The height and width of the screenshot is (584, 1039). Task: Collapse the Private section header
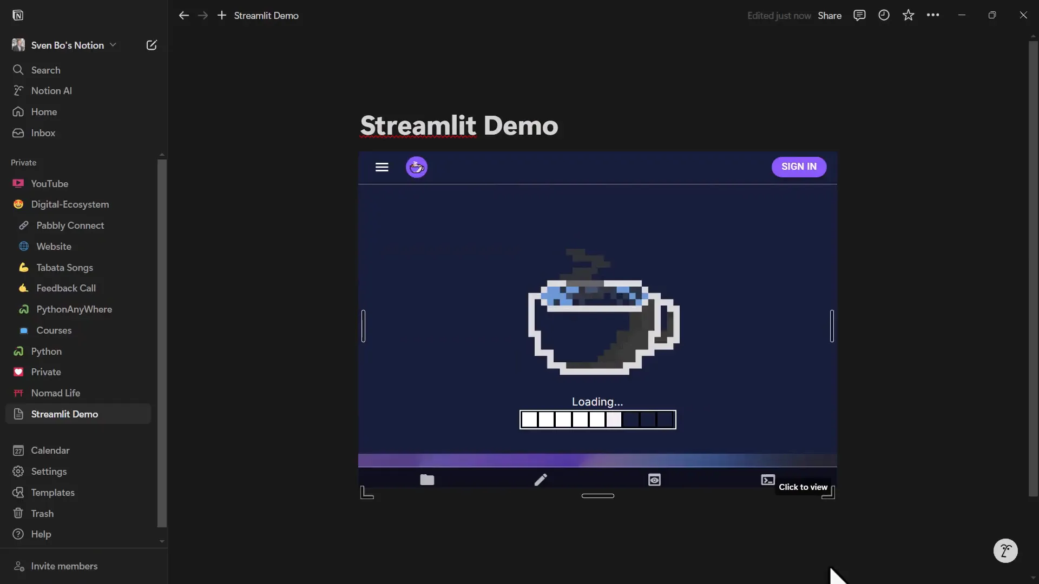point(24,163)
